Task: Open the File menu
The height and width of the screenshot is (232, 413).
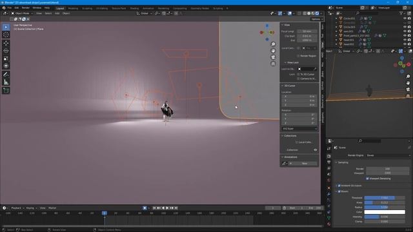Action: (10, 8)
